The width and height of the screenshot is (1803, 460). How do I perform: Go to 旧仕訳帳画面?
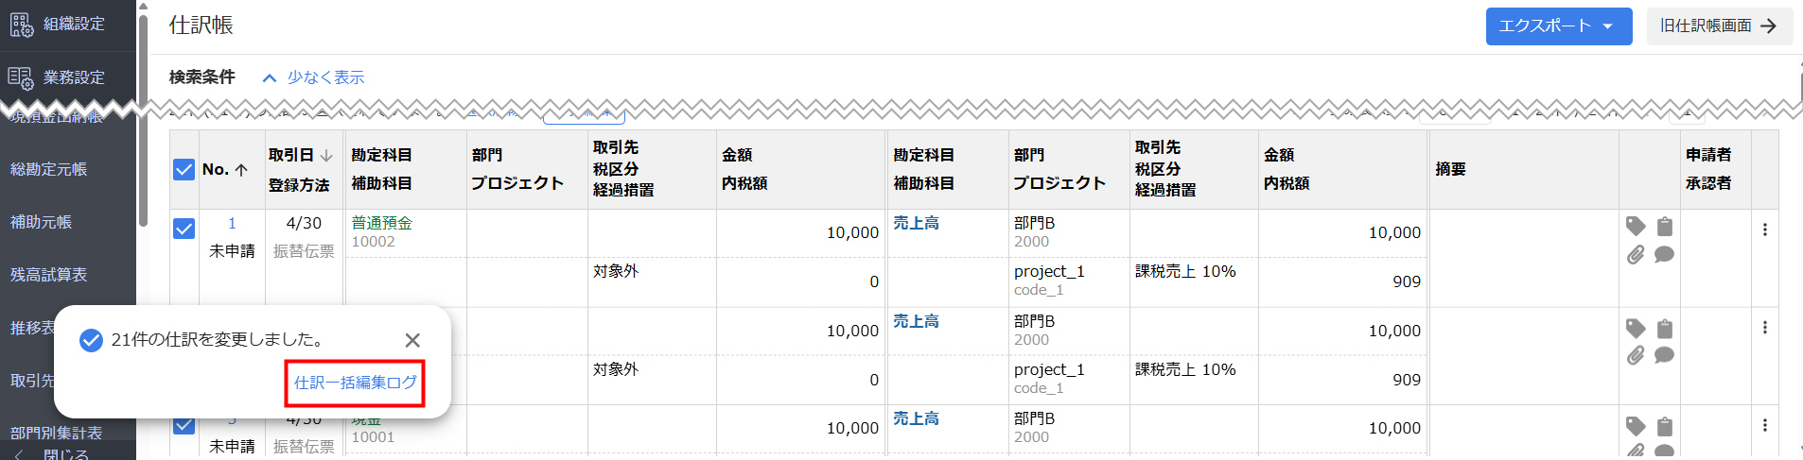point(1719,26)
